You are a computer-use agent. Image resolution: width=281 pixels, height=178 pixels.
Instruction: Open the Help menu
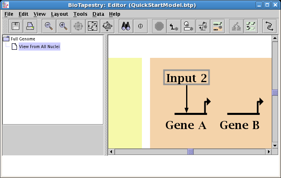(x=114, y=14)
